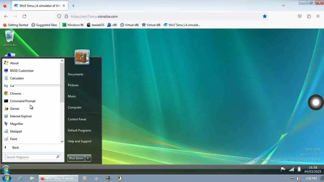
Task: Click the media player icon in host taskbar
Action: tap(85, 178)
